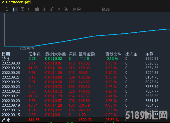Click trade count 228

[71, 91]
